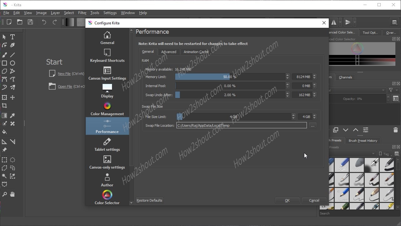Click the open file toolbar icon
Screen dimensions: 401x226
[20, 22]
